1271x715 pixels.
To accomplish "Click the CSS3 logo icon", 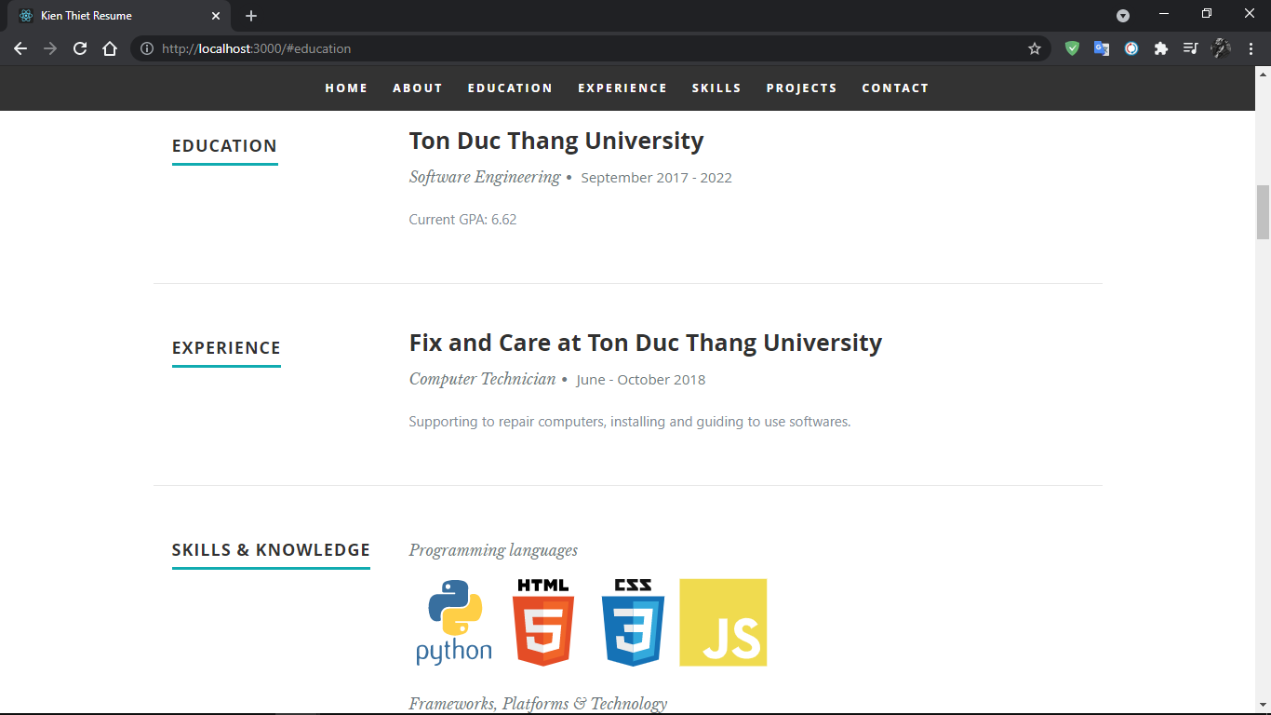I will (x=633, y=622).
